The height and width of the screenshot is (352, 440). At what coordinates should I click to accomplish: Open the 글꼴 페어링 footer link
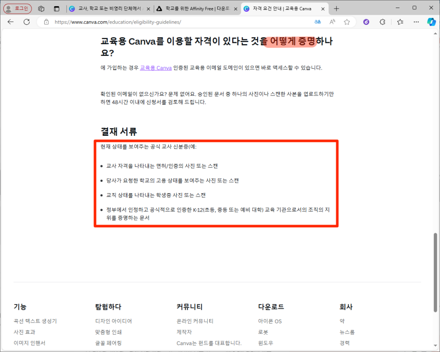(108, 343)
